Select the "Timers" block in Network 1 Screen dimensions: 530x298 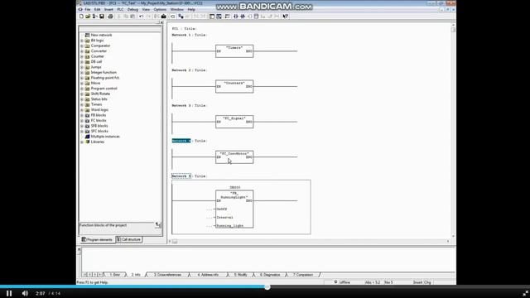234,51
